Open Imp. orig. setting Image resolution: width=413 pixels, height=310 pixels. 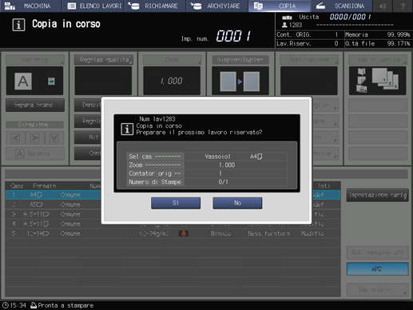click(35, 60)
